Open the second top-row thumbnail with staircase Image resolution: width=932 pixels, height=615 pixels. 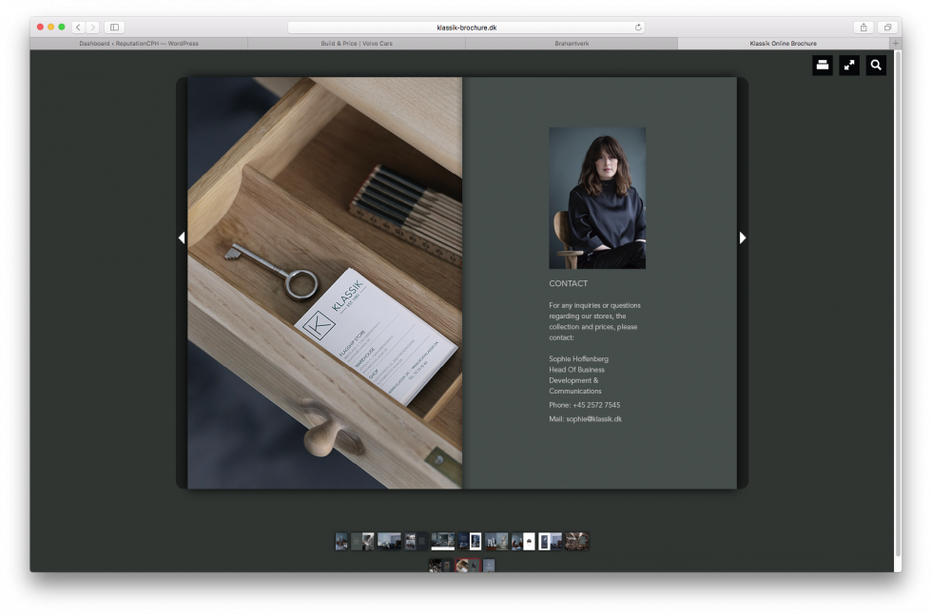point(362,541)
